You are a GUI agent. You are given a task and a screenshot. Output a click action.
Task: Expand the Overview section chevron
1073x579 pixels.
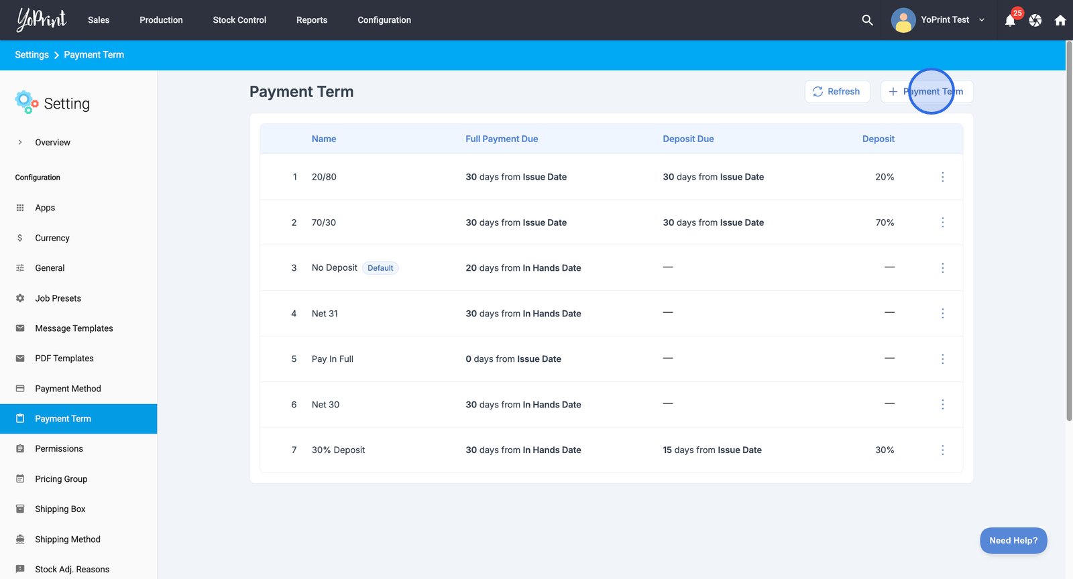[20, 142]
